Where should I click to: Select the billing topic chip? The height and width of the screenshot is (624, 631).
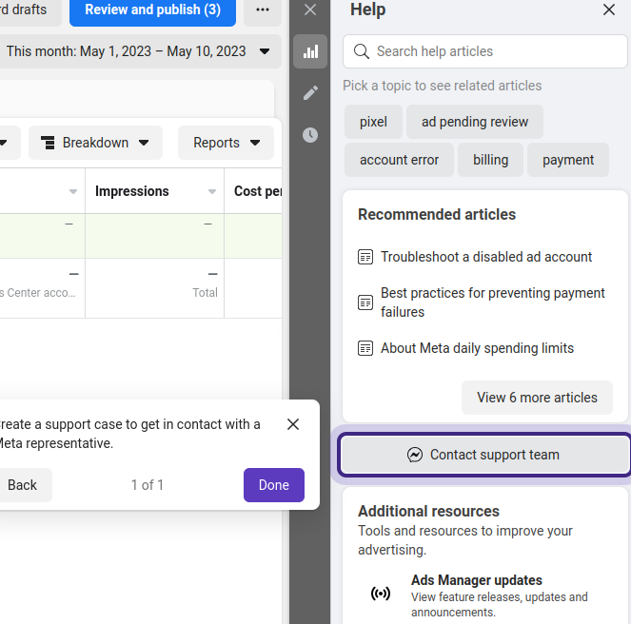point(490,160)
